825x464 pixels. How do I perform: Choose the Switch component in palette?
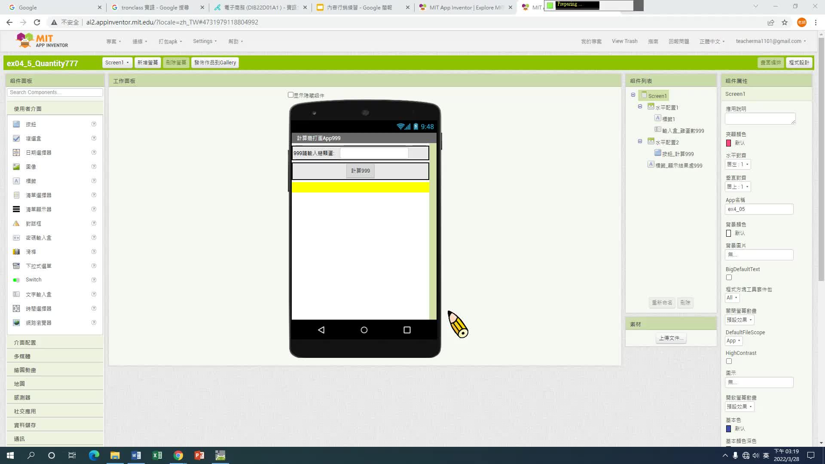click(x=33, y=280)
